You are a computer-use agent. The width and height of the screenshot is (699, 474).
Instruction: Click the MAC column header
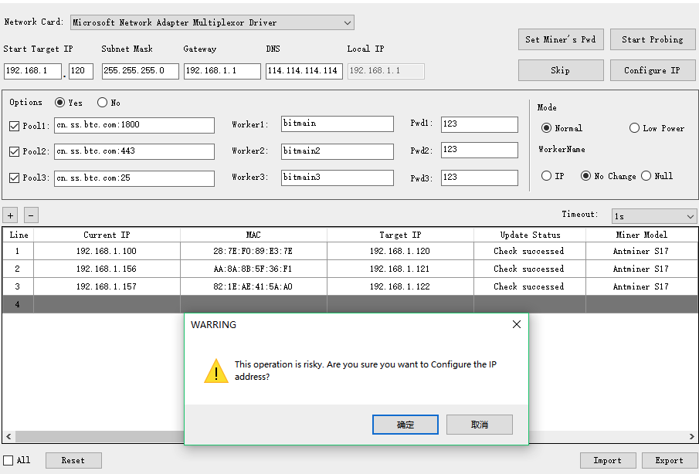(x=253, y=235)
